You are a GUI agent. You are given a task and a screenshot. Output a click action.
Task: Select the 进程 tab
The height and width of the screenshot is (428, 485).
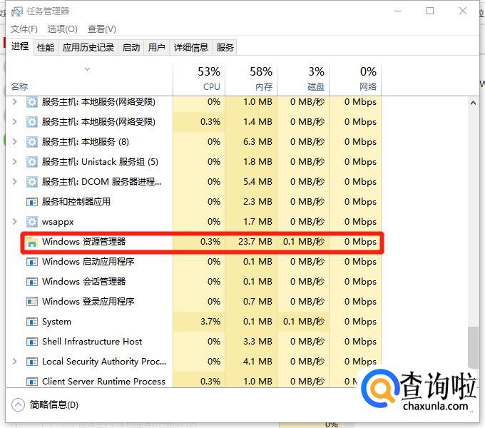click(x=20, y=46)
